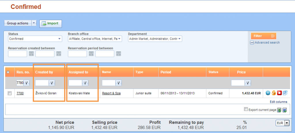Enable Export current page checkbox
Viewport: 295px width, 133px height.
click(246, 109)
